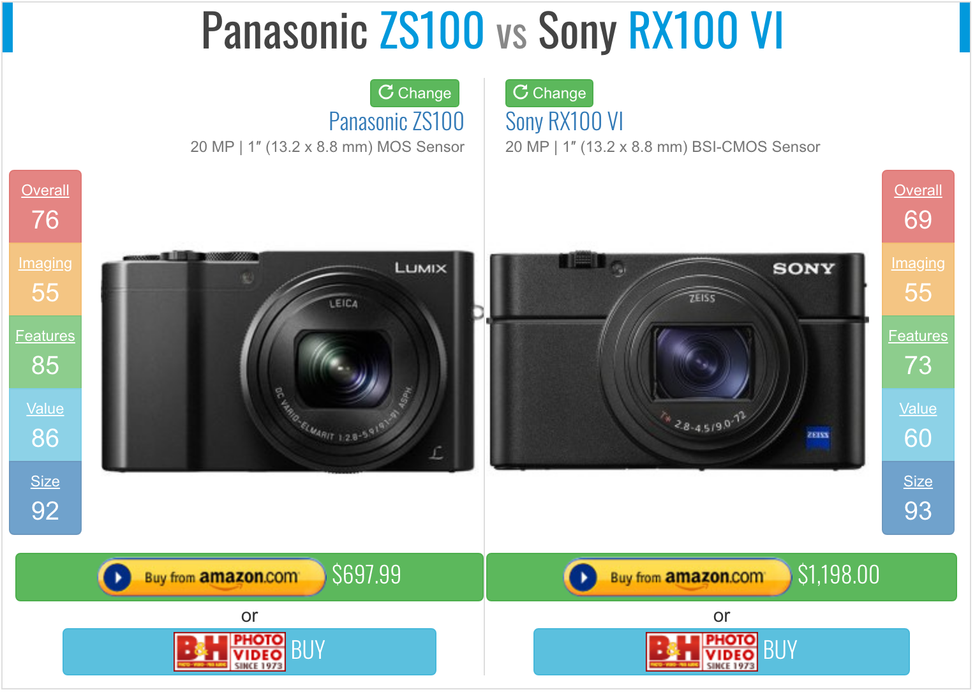Open the Value 60 score tile
975x692 pixels.
pyautogui.click(x=918, y=425)
